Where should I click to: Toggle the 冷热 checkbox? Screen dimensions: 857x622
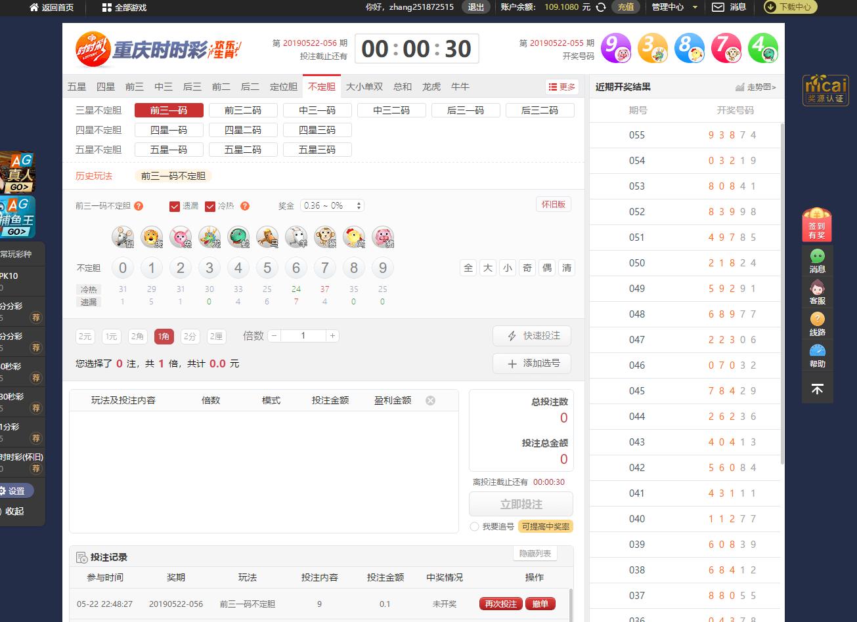(210, 206)
